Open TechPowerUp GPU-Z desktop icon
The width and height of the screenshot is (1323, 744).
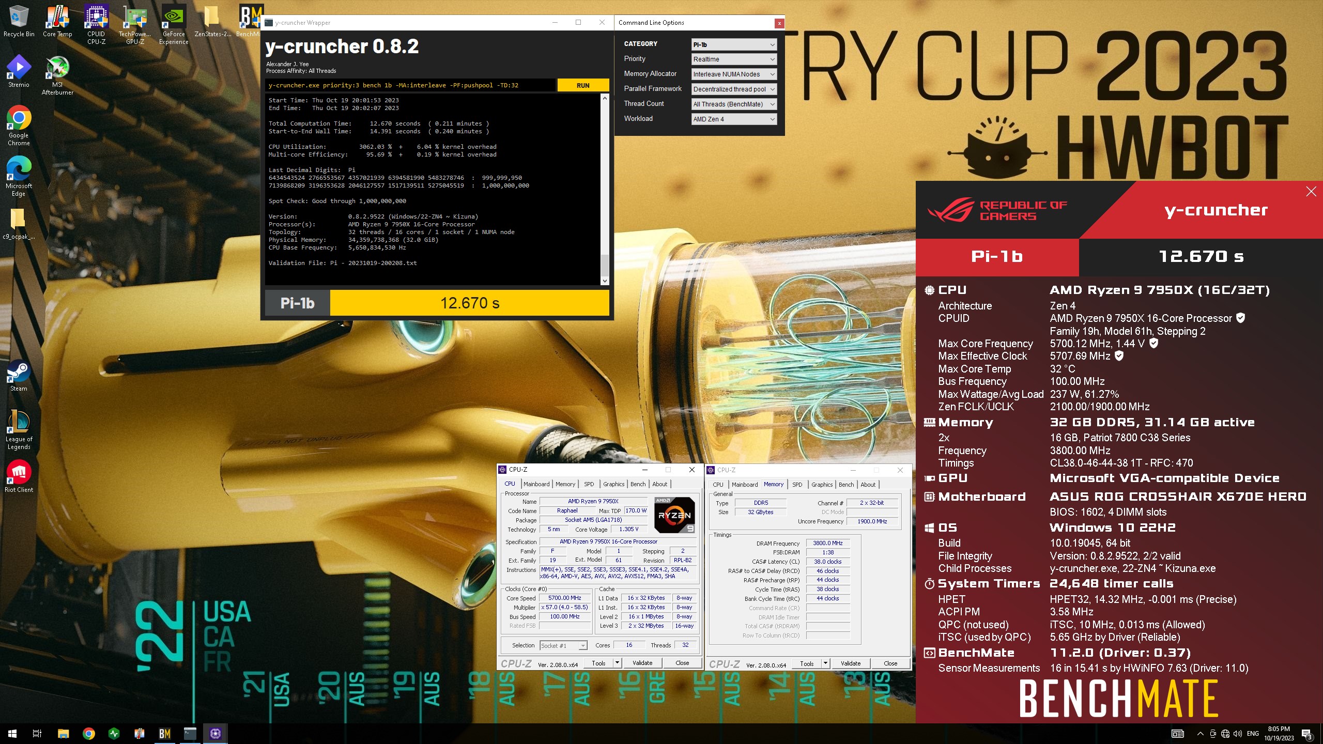point(135,24)
